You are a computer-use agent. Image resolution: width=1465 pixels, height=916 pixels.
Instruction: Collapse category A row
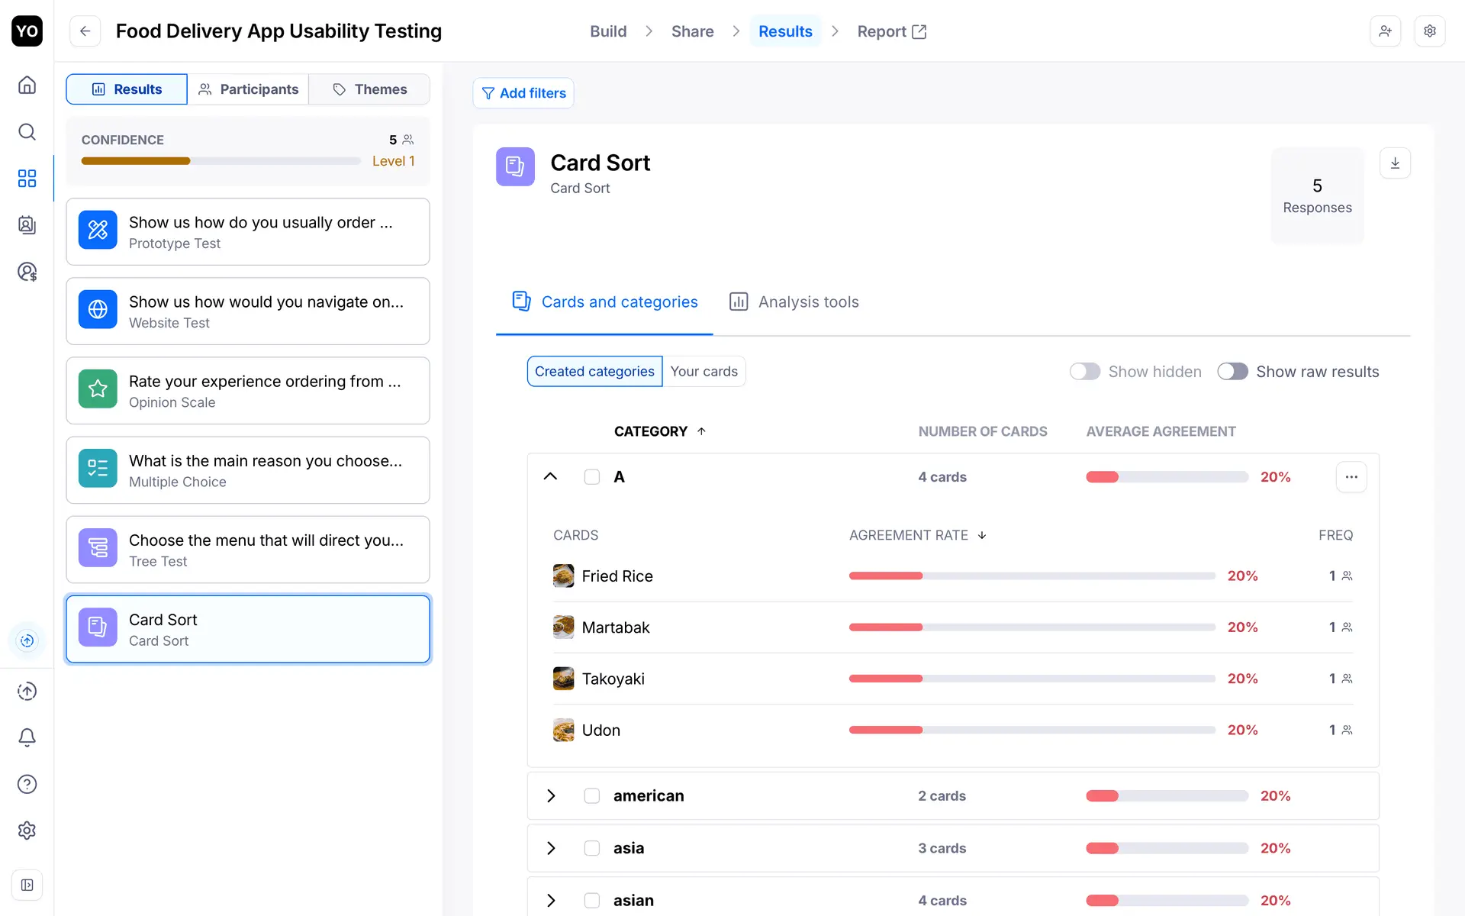[550, 477]
